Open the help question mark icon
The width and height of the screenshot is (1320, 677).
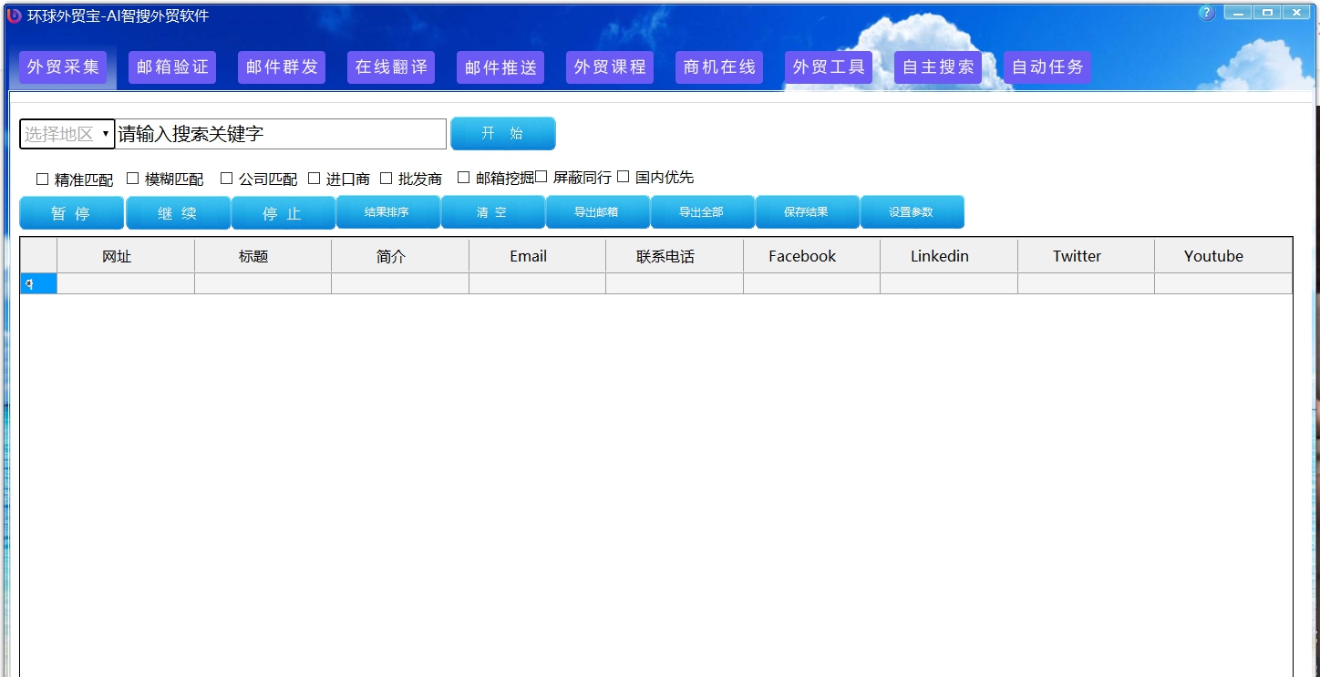point(1205,13)
